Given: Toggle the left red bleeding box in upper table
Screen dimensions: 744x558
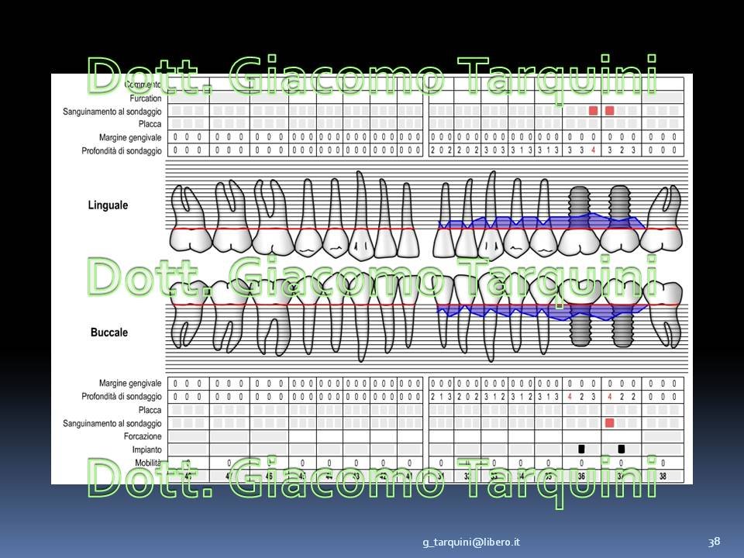Looking at the screenshot, I should tap(593, 111).
